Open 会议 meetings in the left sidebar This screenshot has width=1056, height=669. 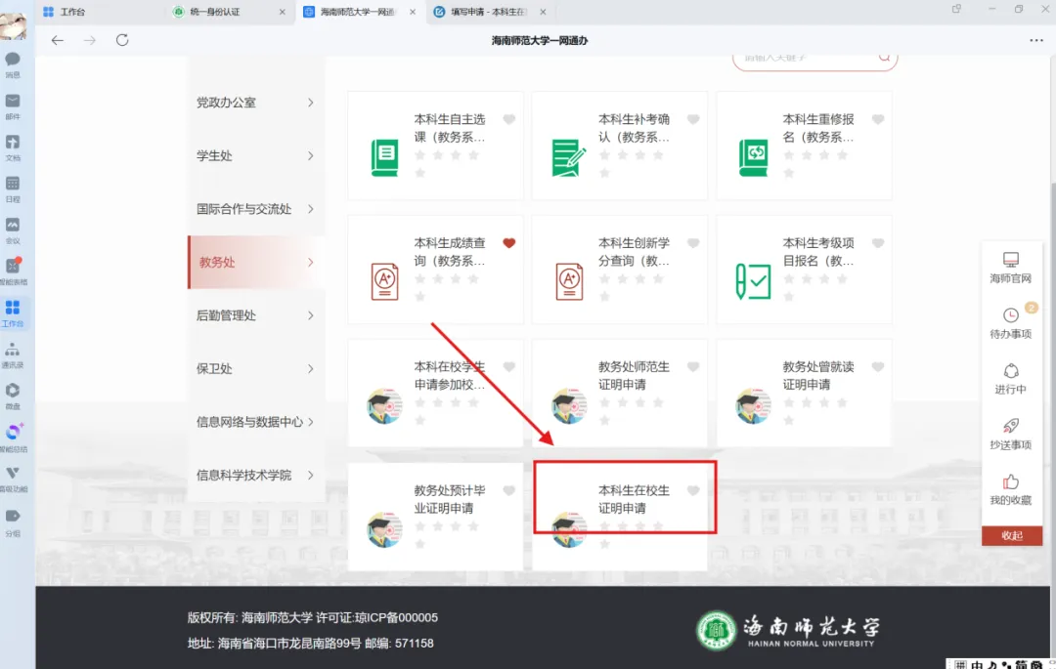click(x=12, y=230)
